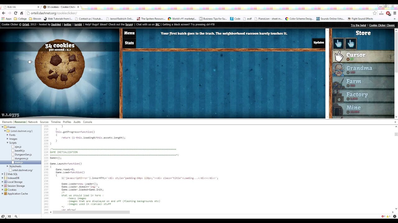Click the extension icon with a question mark
Screen dimensions: 398x223
(382, 13)
